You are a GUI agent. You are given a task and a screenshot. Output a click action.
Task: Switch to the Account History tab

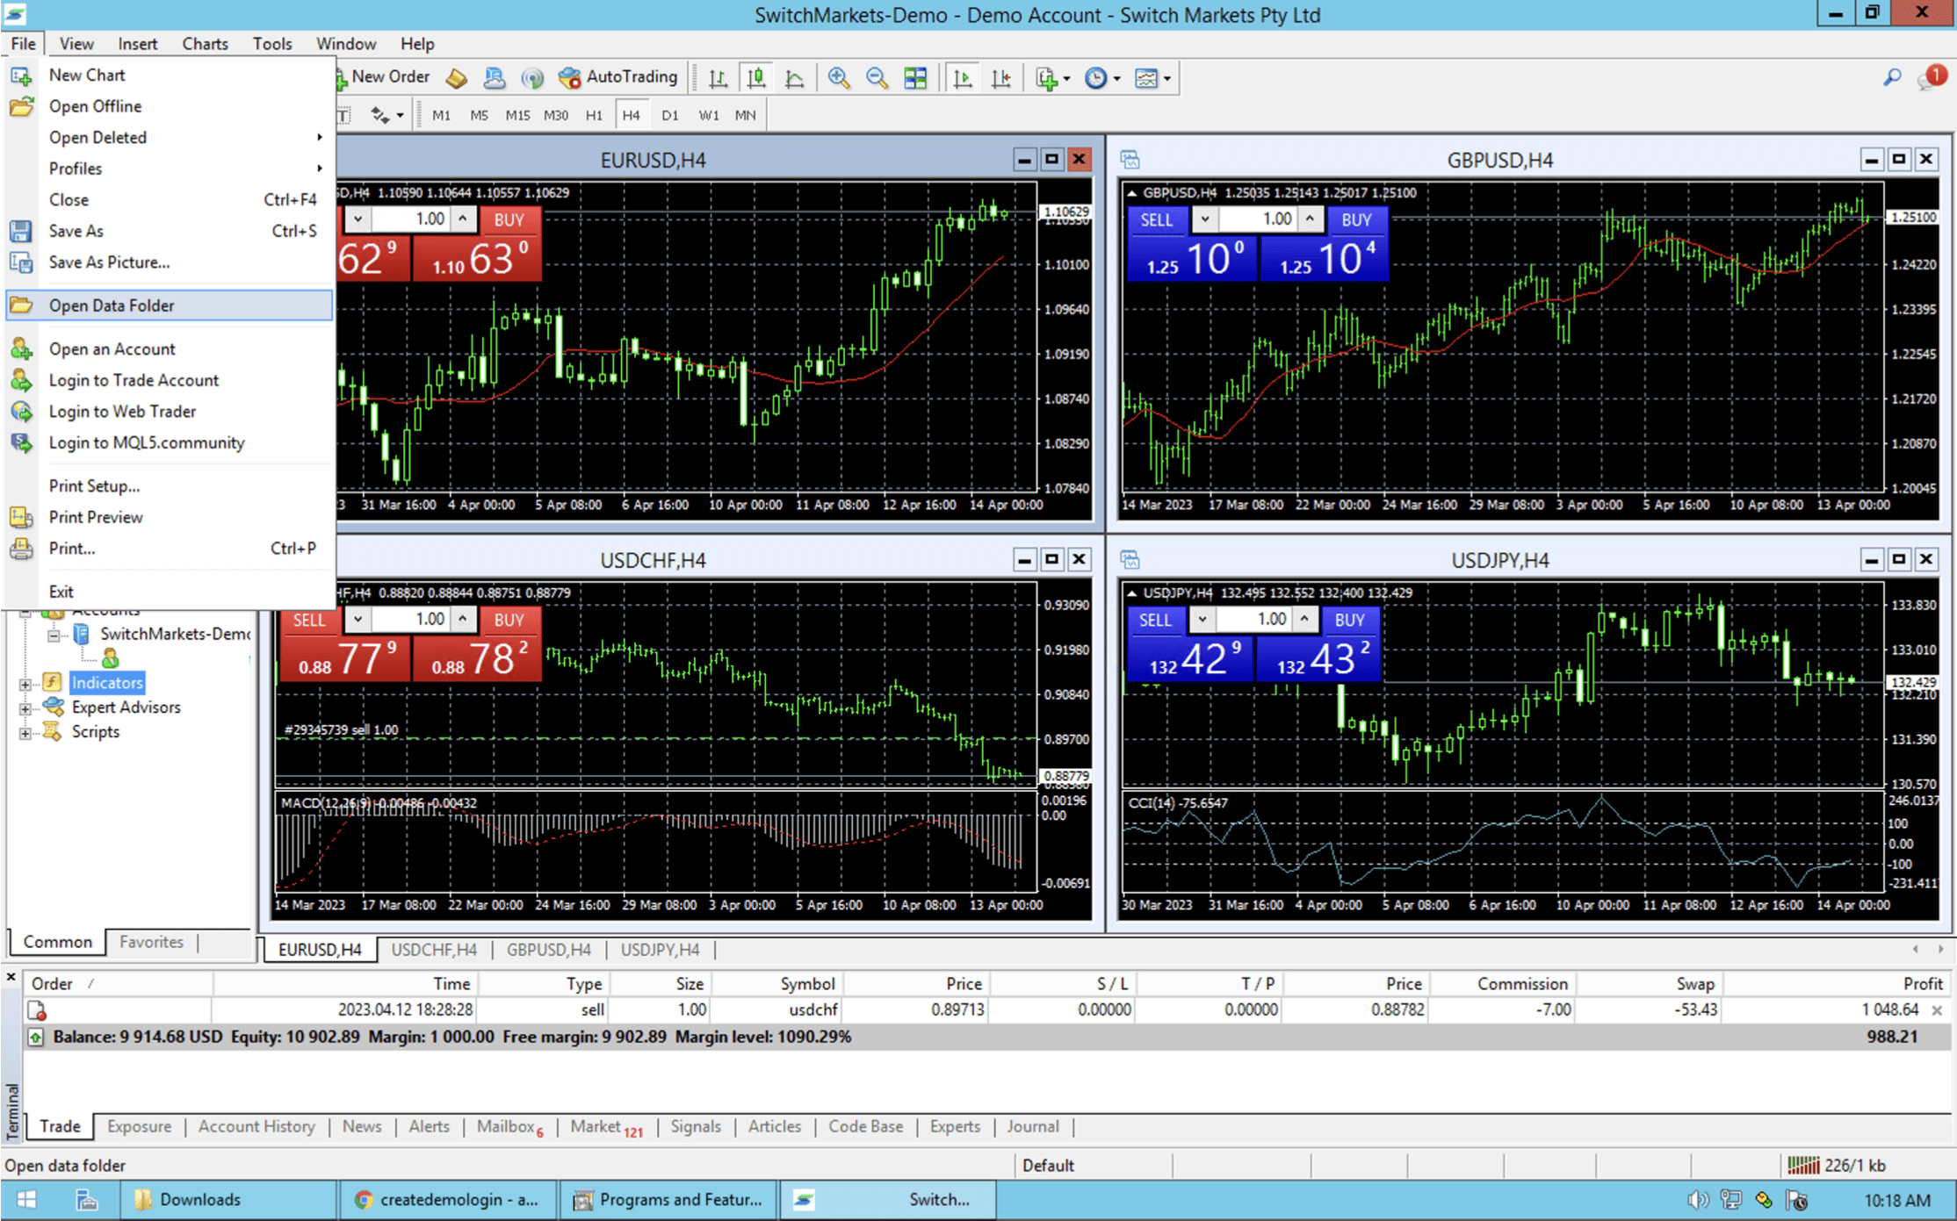point(253,1125)
